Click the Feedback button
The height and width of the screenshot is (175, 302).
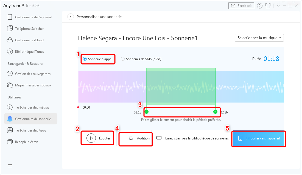241,6
